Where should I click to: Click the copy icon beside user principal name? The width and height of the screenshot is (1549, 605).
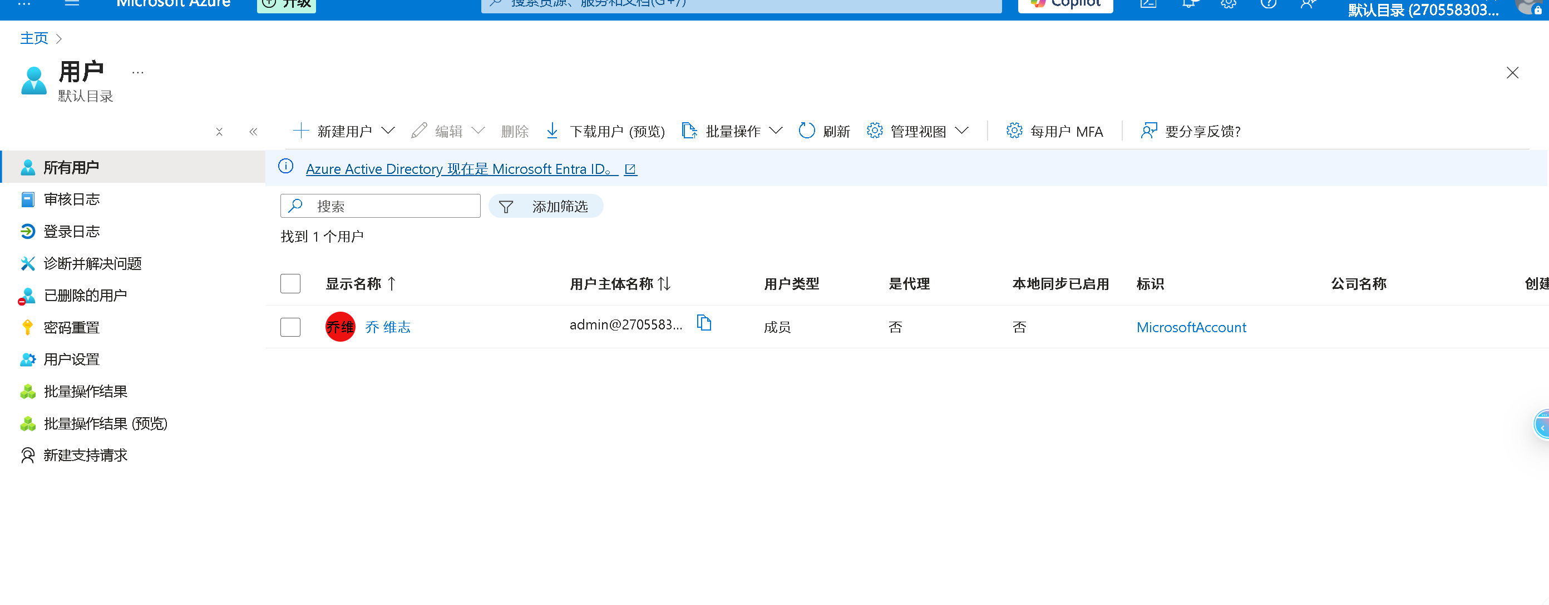(703, 323)
